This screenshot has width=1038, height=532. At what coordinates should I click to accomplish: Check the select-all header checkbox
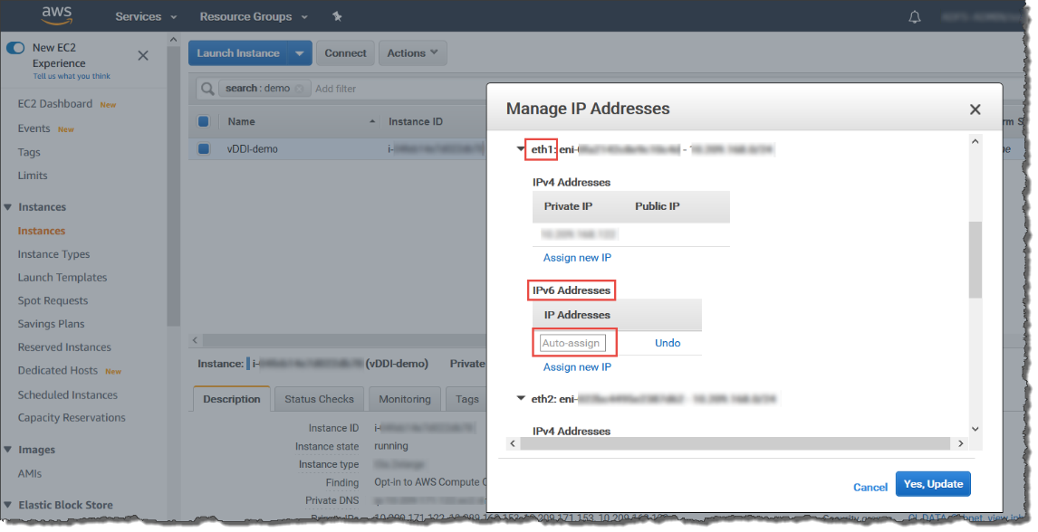pyautogui.click(x=204, y=121)
